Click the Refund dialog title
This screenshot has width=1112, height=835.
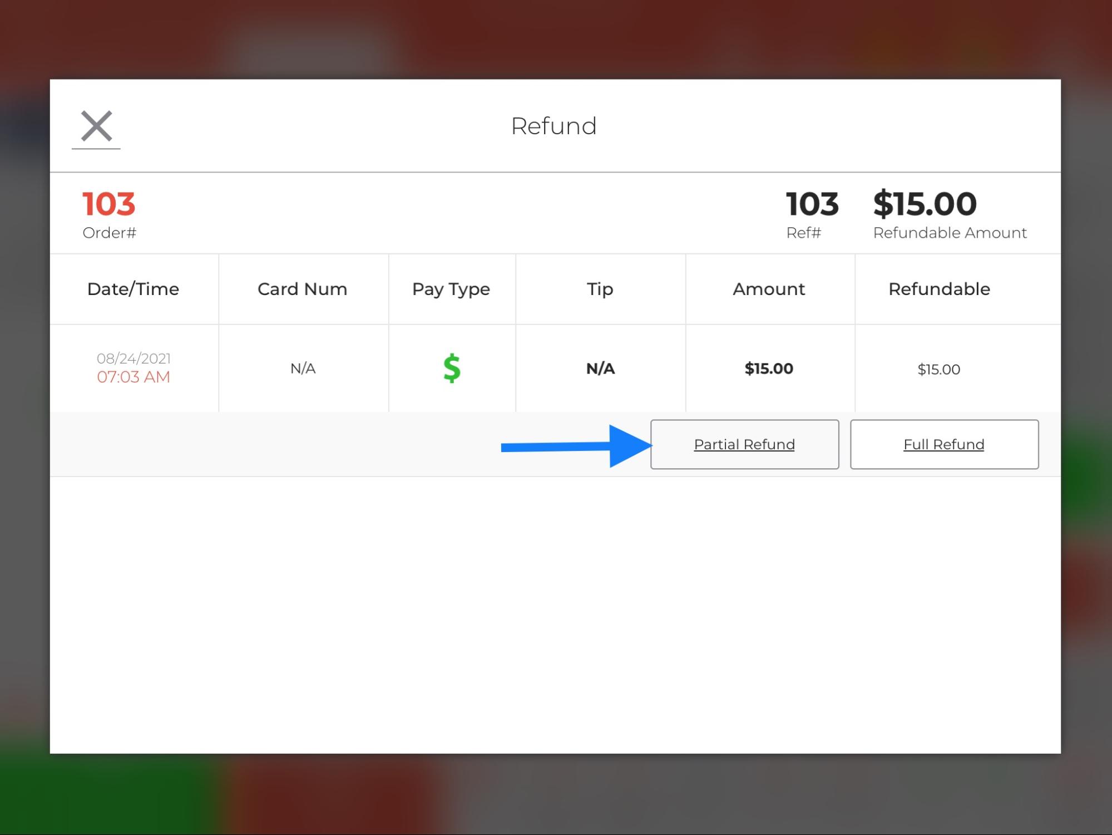click(553, 126)
